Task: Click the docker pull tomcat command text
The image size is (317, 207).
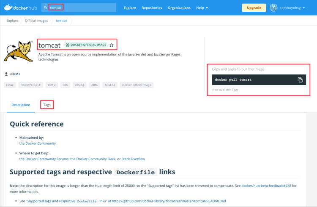Action: [x=233, y=80]
